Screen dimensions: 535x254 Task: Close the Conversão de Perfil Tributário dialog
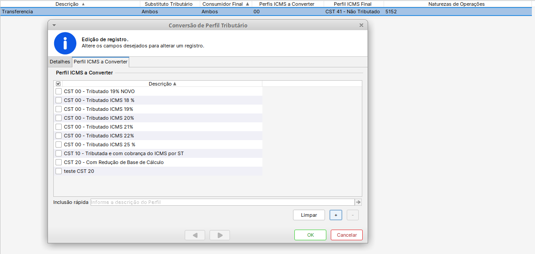coord(361,26)
